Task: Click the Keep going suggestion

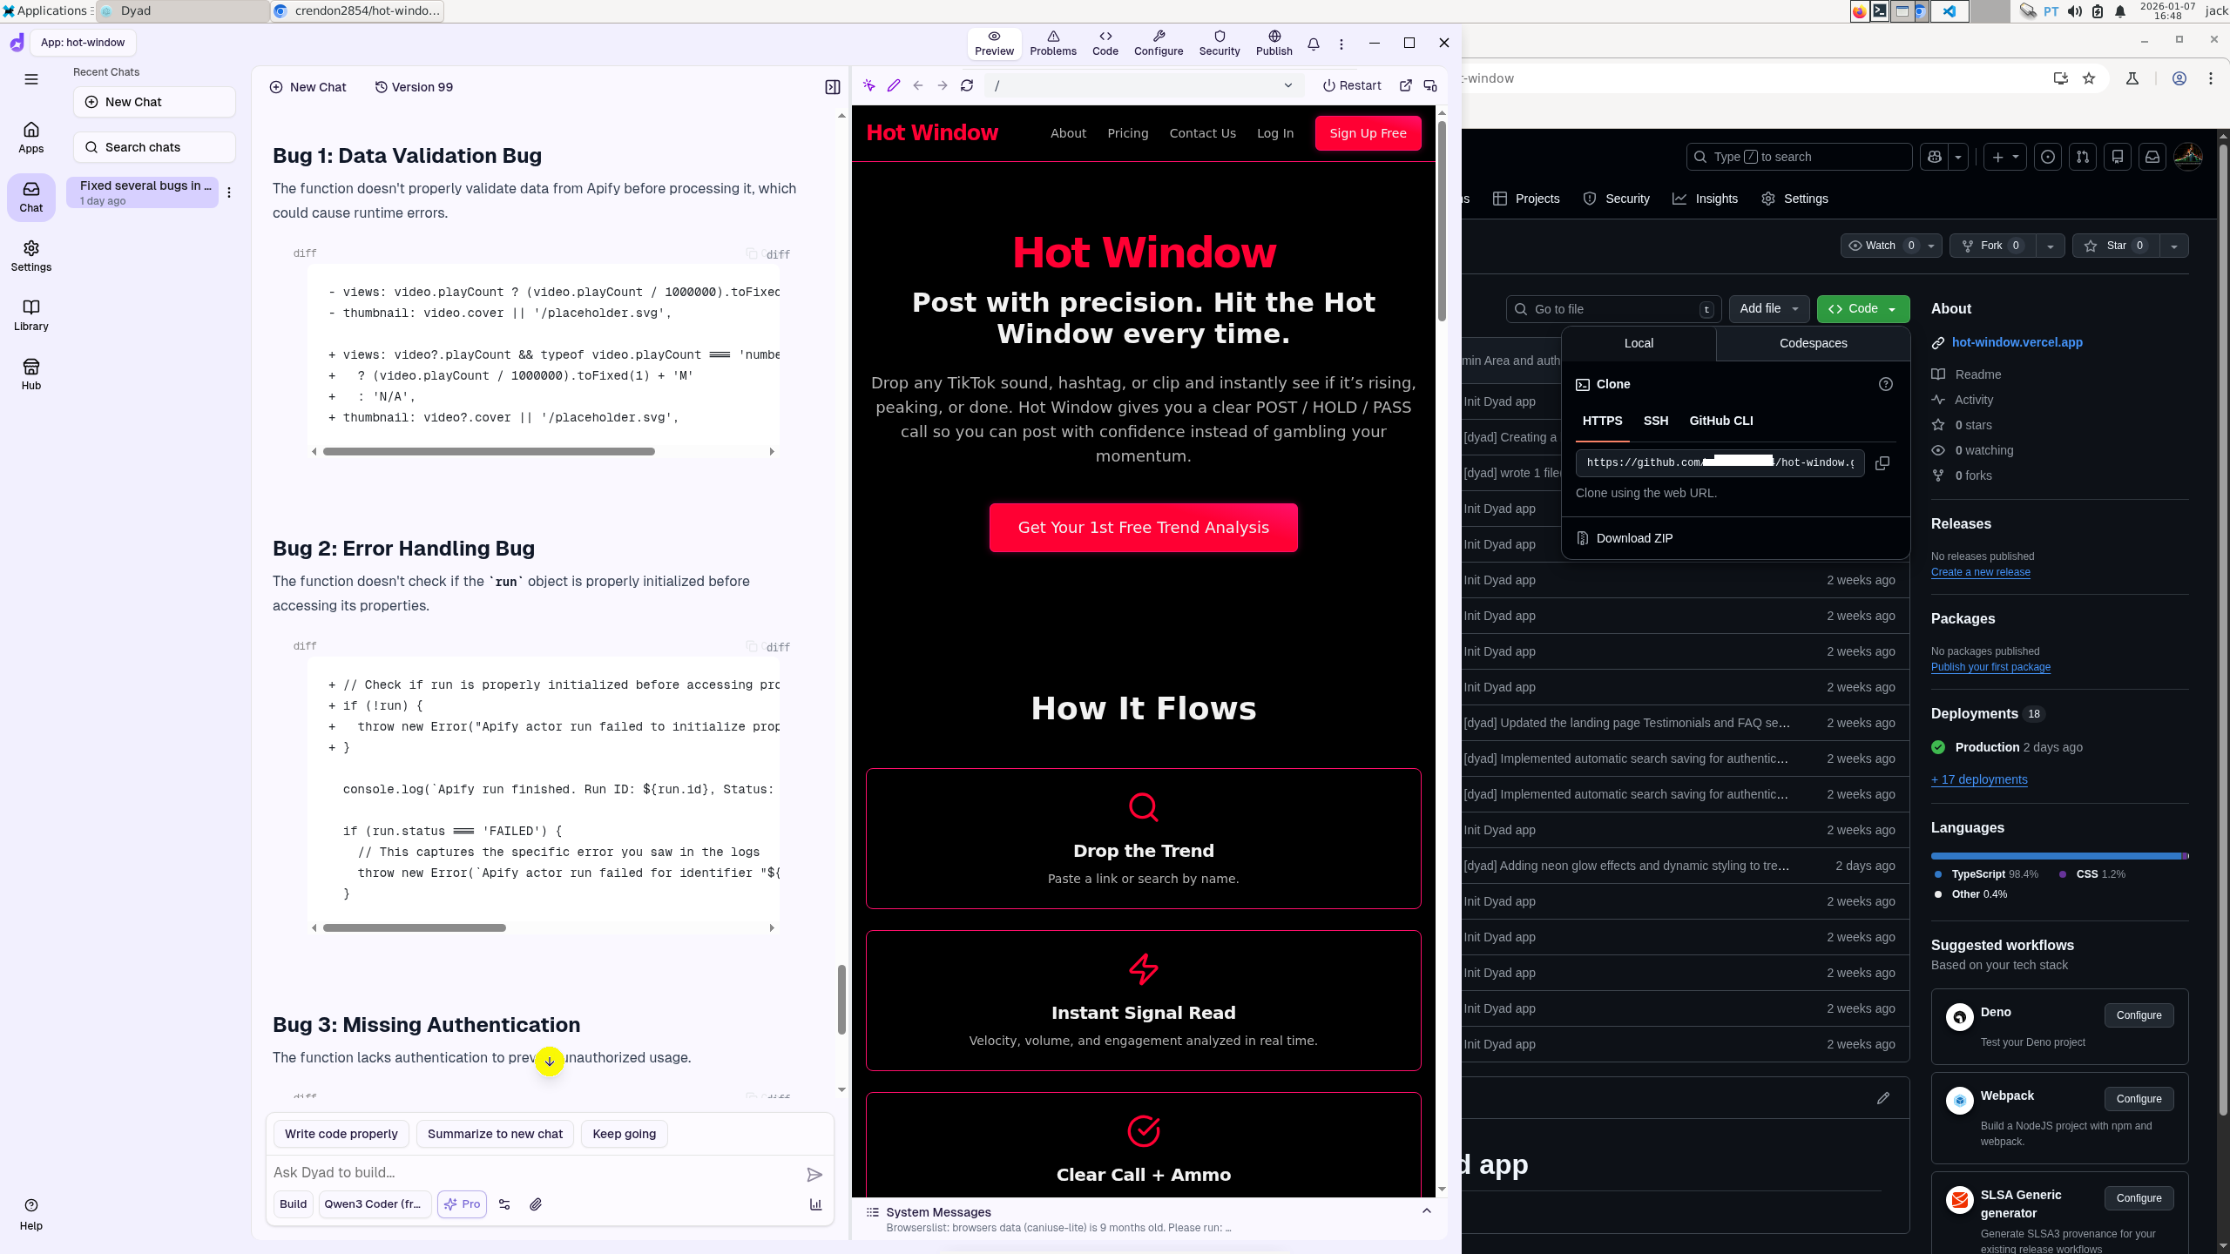Action: 625,1134
